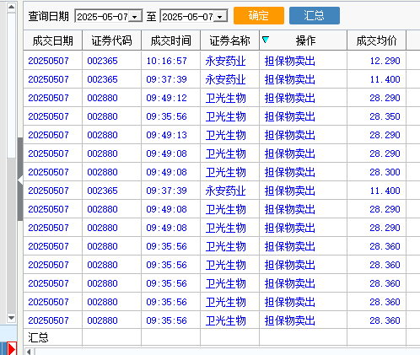Click inside the start date field
Image resolution: width=420 pixels, height=355 pixels.
102,17
